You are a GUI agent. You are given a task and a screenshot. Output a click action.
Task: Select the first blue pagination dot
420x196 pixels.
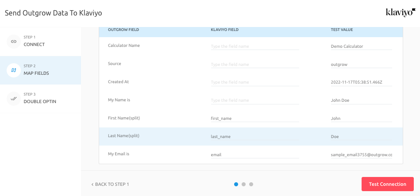coord(236,184)
